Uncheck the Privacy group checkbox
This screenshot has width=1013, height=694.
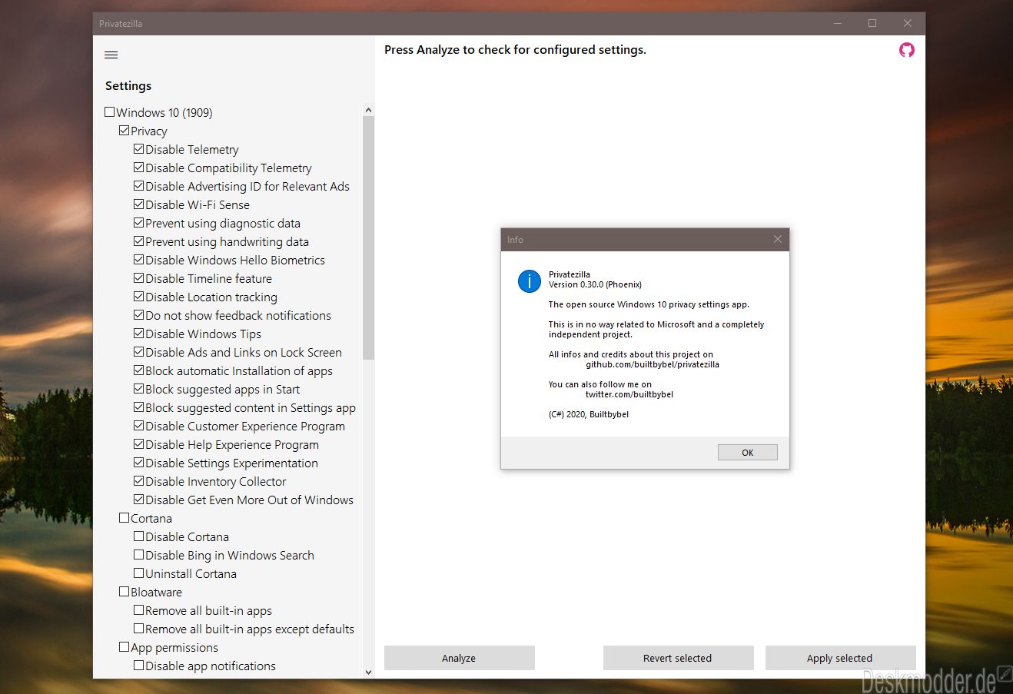125,131
